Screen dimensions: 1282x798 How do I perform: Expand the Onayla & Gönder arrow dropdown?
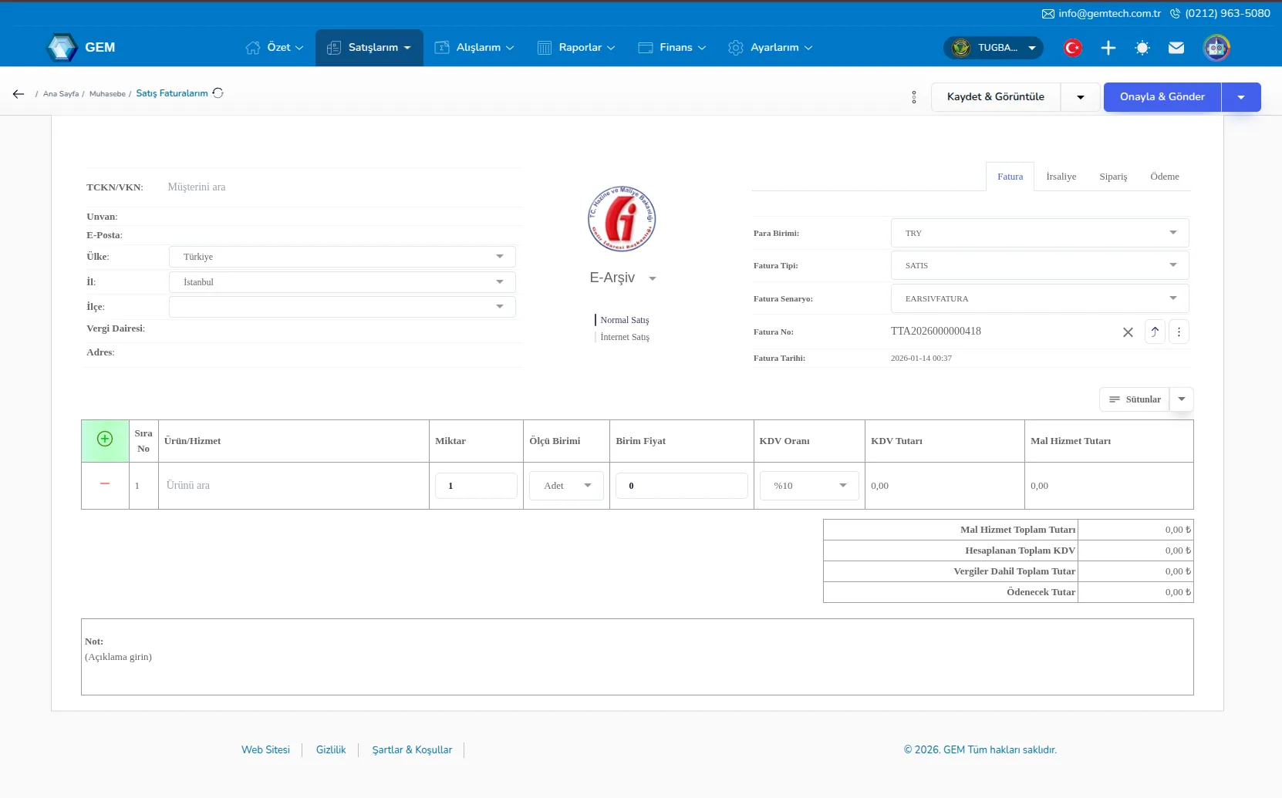(x=1241, y=97)
